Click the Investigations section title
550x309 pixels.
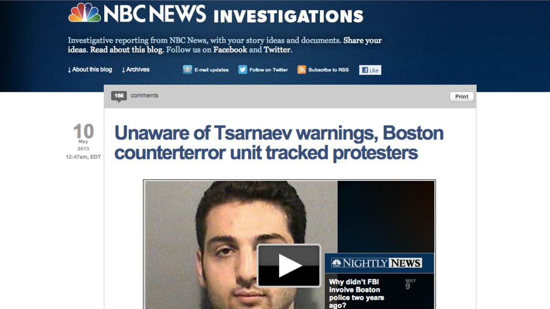click(288, 16)
